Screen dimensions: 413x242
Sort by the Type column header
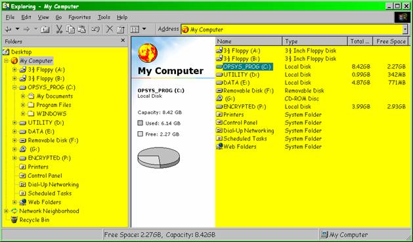click(x=315, y=41)
